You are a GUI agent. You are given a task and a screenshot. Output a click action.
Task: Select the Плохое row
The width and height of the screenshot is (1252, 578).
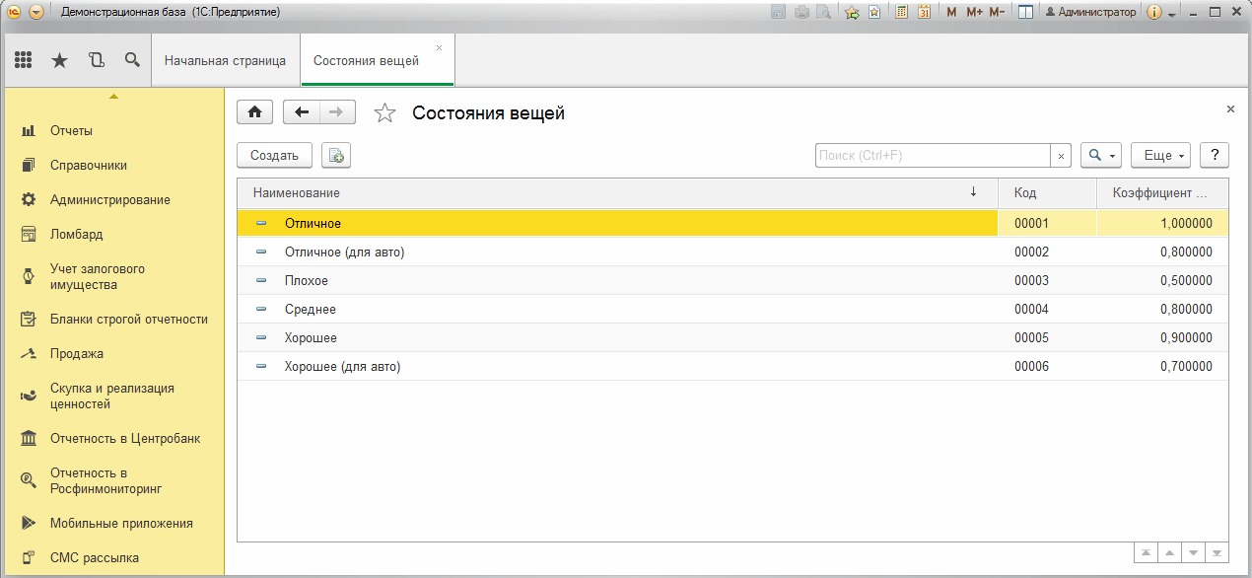pos(732,280)
